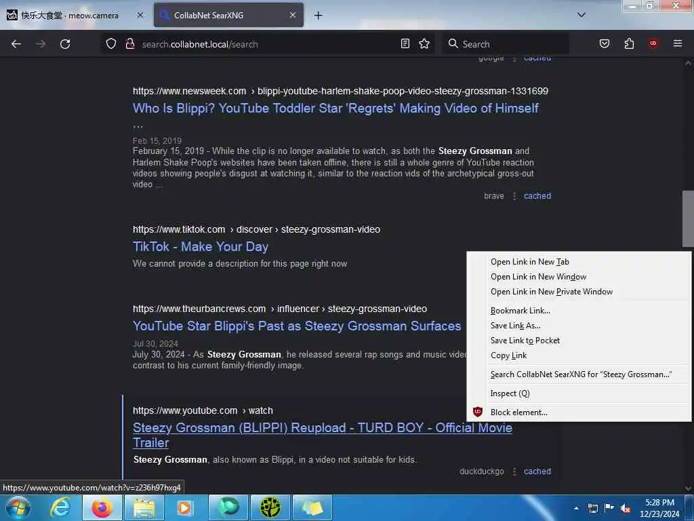Open Firefox taskbar icon
This screenshot has height=521, width=694.
(102, 507)
